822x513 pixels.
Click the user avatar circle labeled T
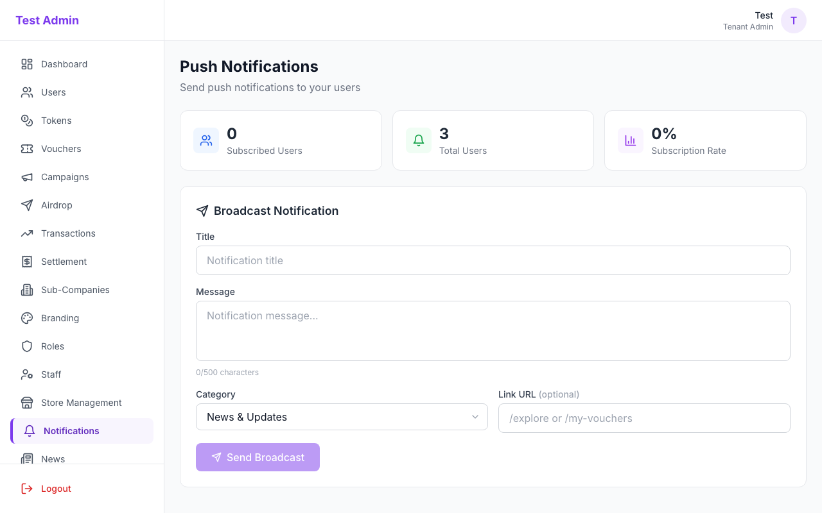tap(794, 21)
